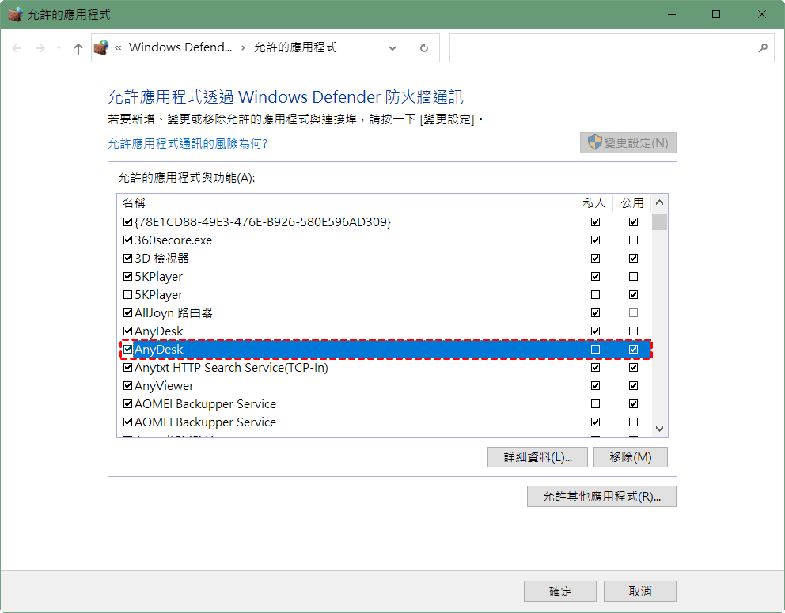Click the 移除(M) button

631,457
